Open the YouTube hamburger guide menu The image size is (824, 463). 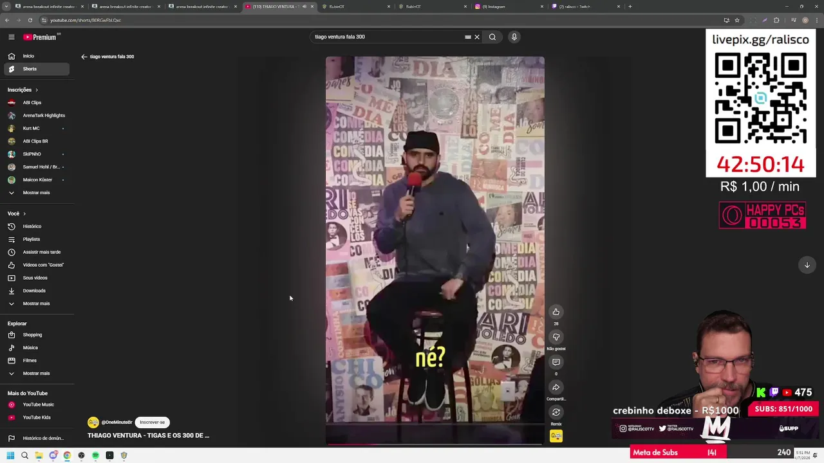coord(11,37)
